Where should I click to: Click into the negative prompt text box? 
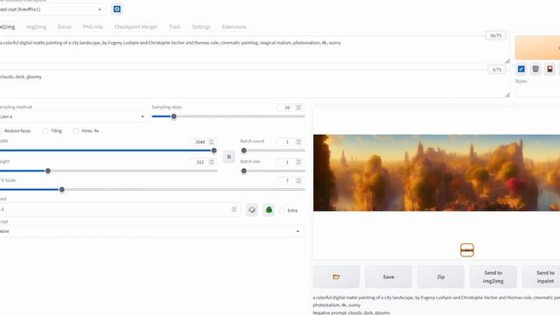255,84
